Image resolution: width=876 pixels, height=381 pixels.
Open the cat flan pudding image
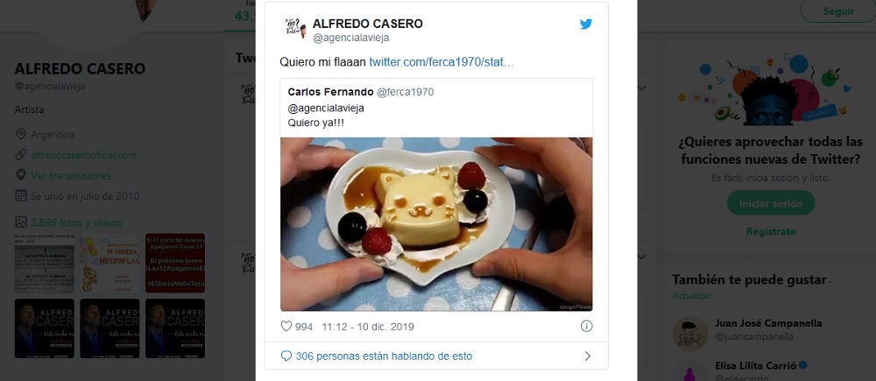436,224
